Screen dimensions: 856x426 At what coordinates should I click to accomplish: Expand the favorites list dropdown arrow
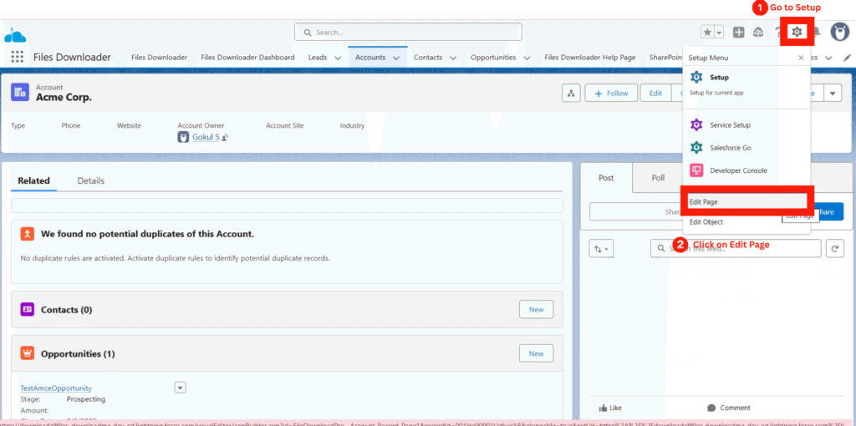point(719,33)
